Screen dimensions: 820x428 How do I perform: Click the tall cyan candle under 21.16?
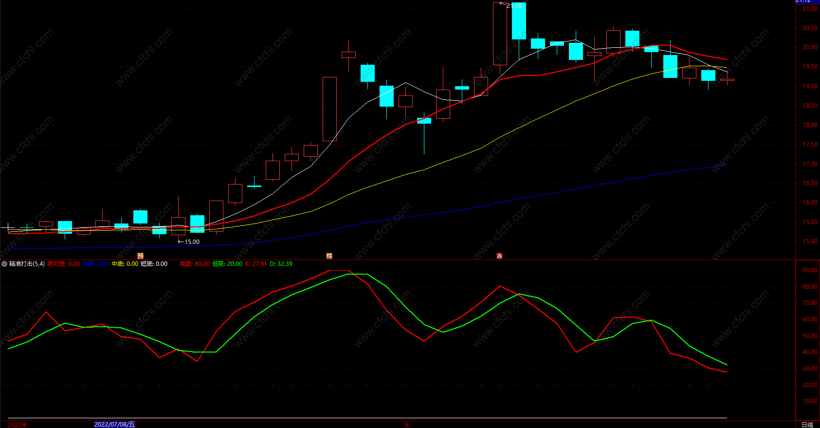coord(519,21)
